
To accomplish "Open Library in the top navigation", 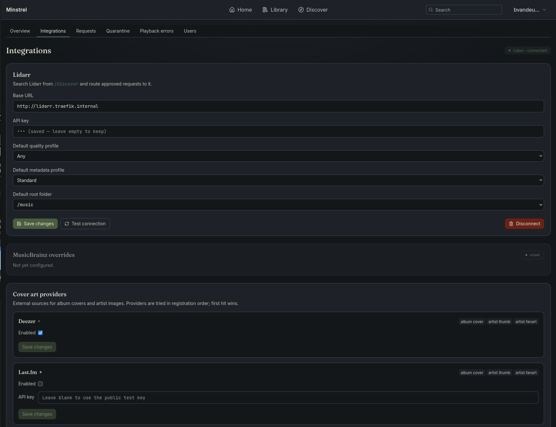I will point(275,10).
